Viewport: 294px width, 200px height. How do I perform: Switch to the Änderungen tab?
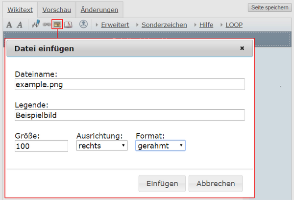pyautogui.click(x=99, y=10)
